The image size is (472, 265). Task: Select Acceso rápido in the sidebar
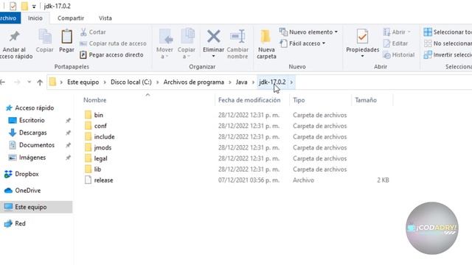point(30,108)
